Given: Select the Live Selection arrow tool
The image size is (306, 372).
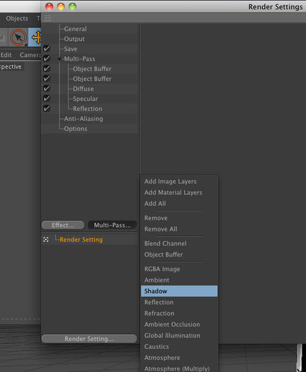Looking at the screenshot, I should point(18,37).
